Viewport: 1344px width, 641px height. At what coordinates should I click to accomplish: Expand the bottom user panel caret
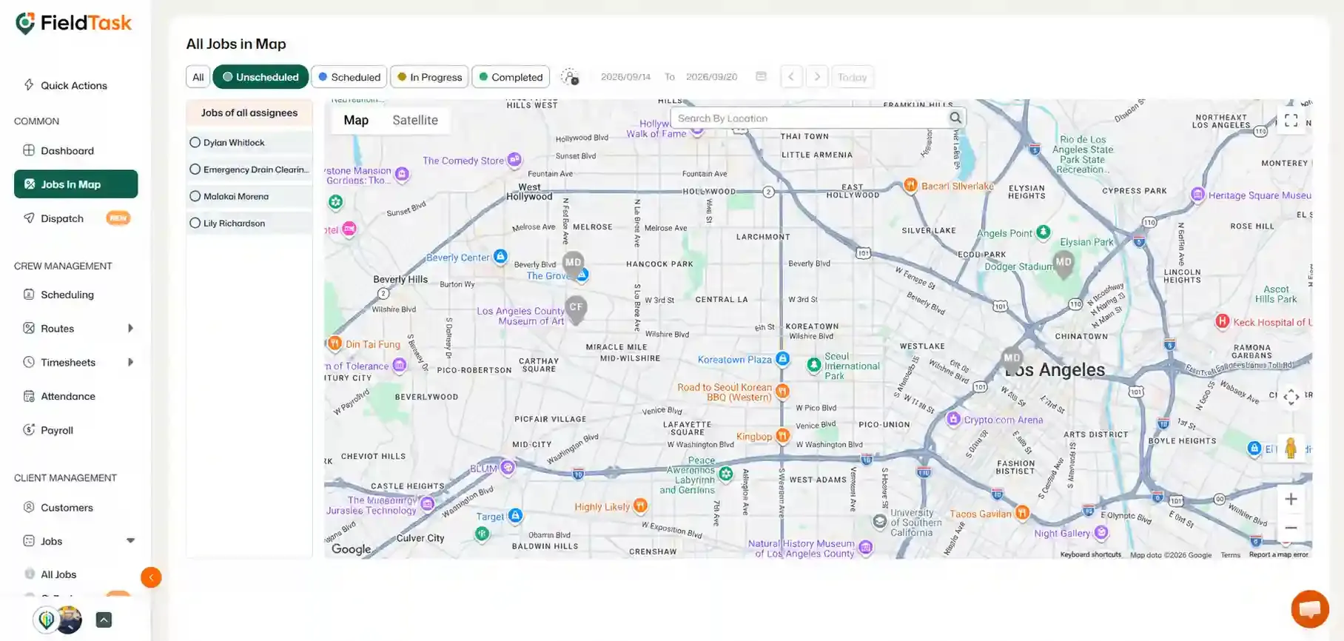[x=104, y=620]
